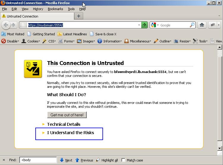Screen dimensions: 223x165
Task: Click the green Go arrow in the address bar
Action: (144, 25)
